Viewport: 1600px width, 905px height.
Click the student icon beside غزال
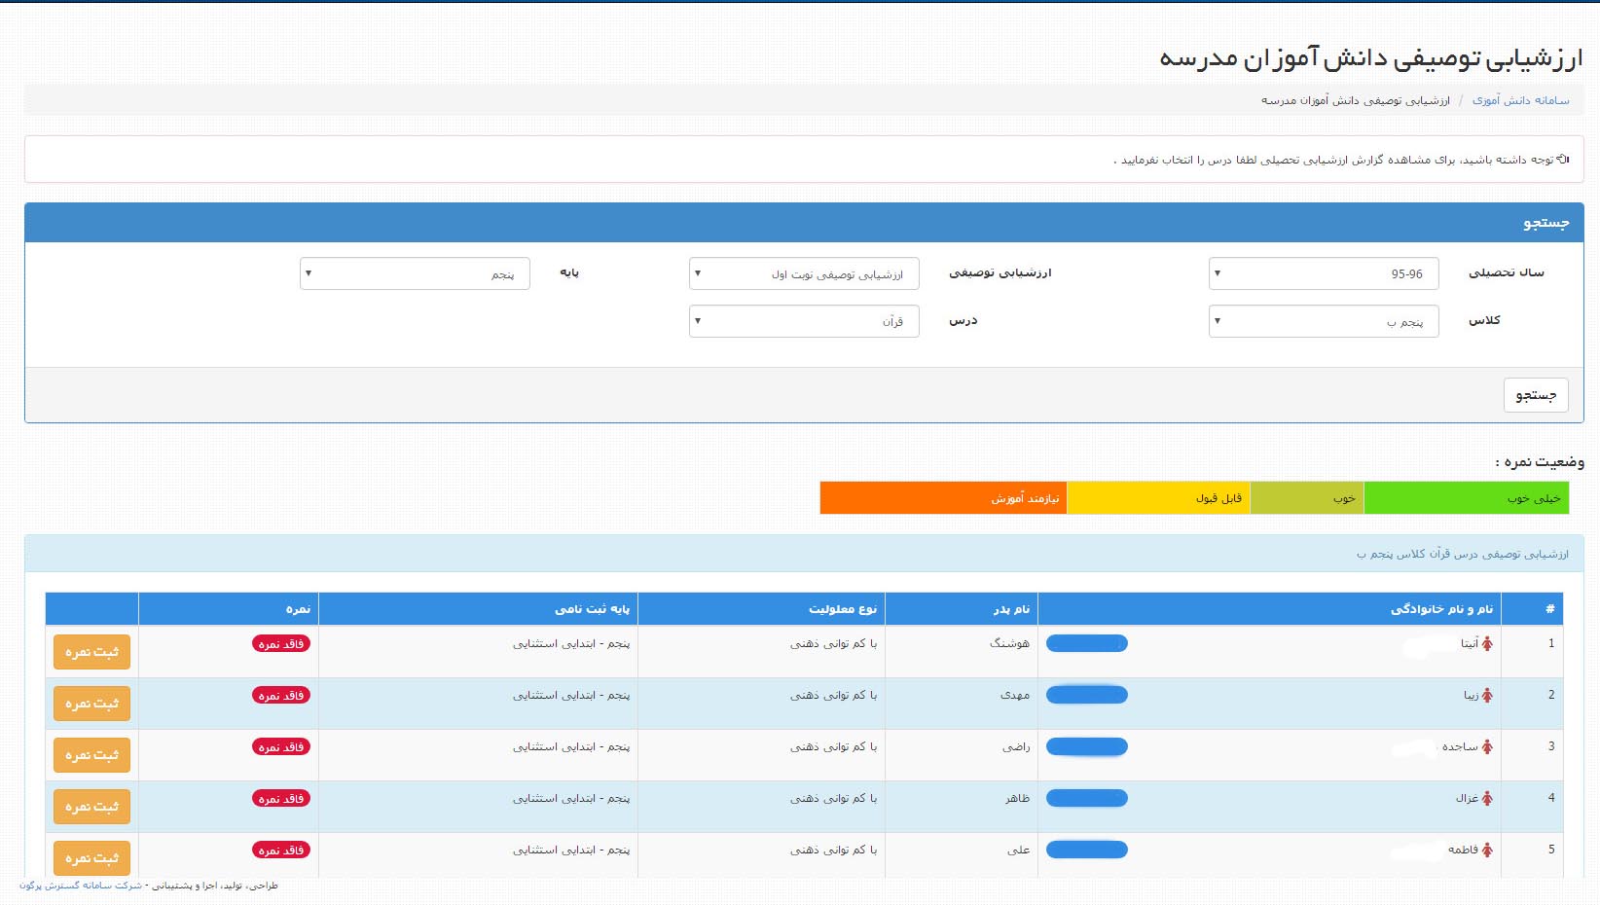(1486, 798)
